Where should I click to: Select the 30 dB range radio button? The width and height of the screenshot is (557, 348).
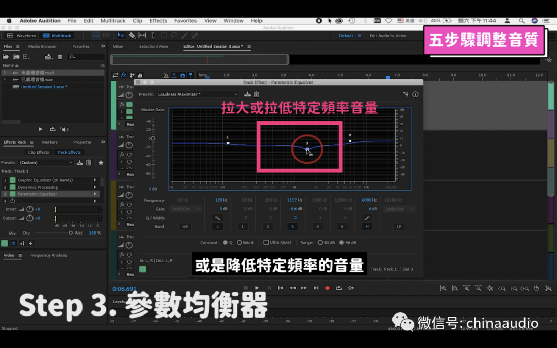[320, 242]
